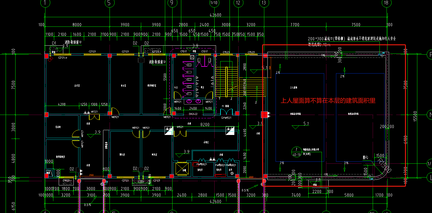The height and width of the screenshot is (213, 432).
Task: Click the axis grid bubble numbered 9
Action: (x=172, y=3)
